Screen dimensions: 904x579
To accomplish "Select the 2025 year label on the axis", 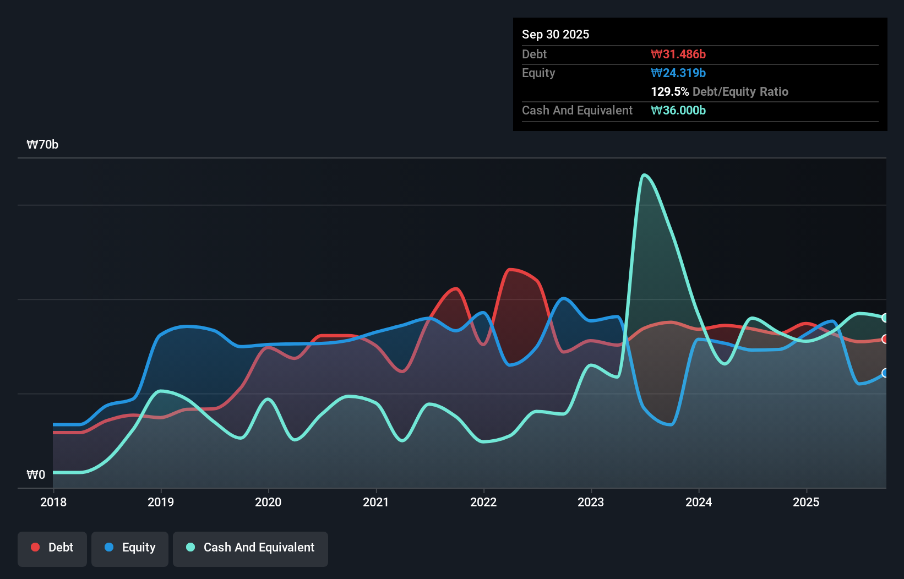I will (x=806, y=502).
